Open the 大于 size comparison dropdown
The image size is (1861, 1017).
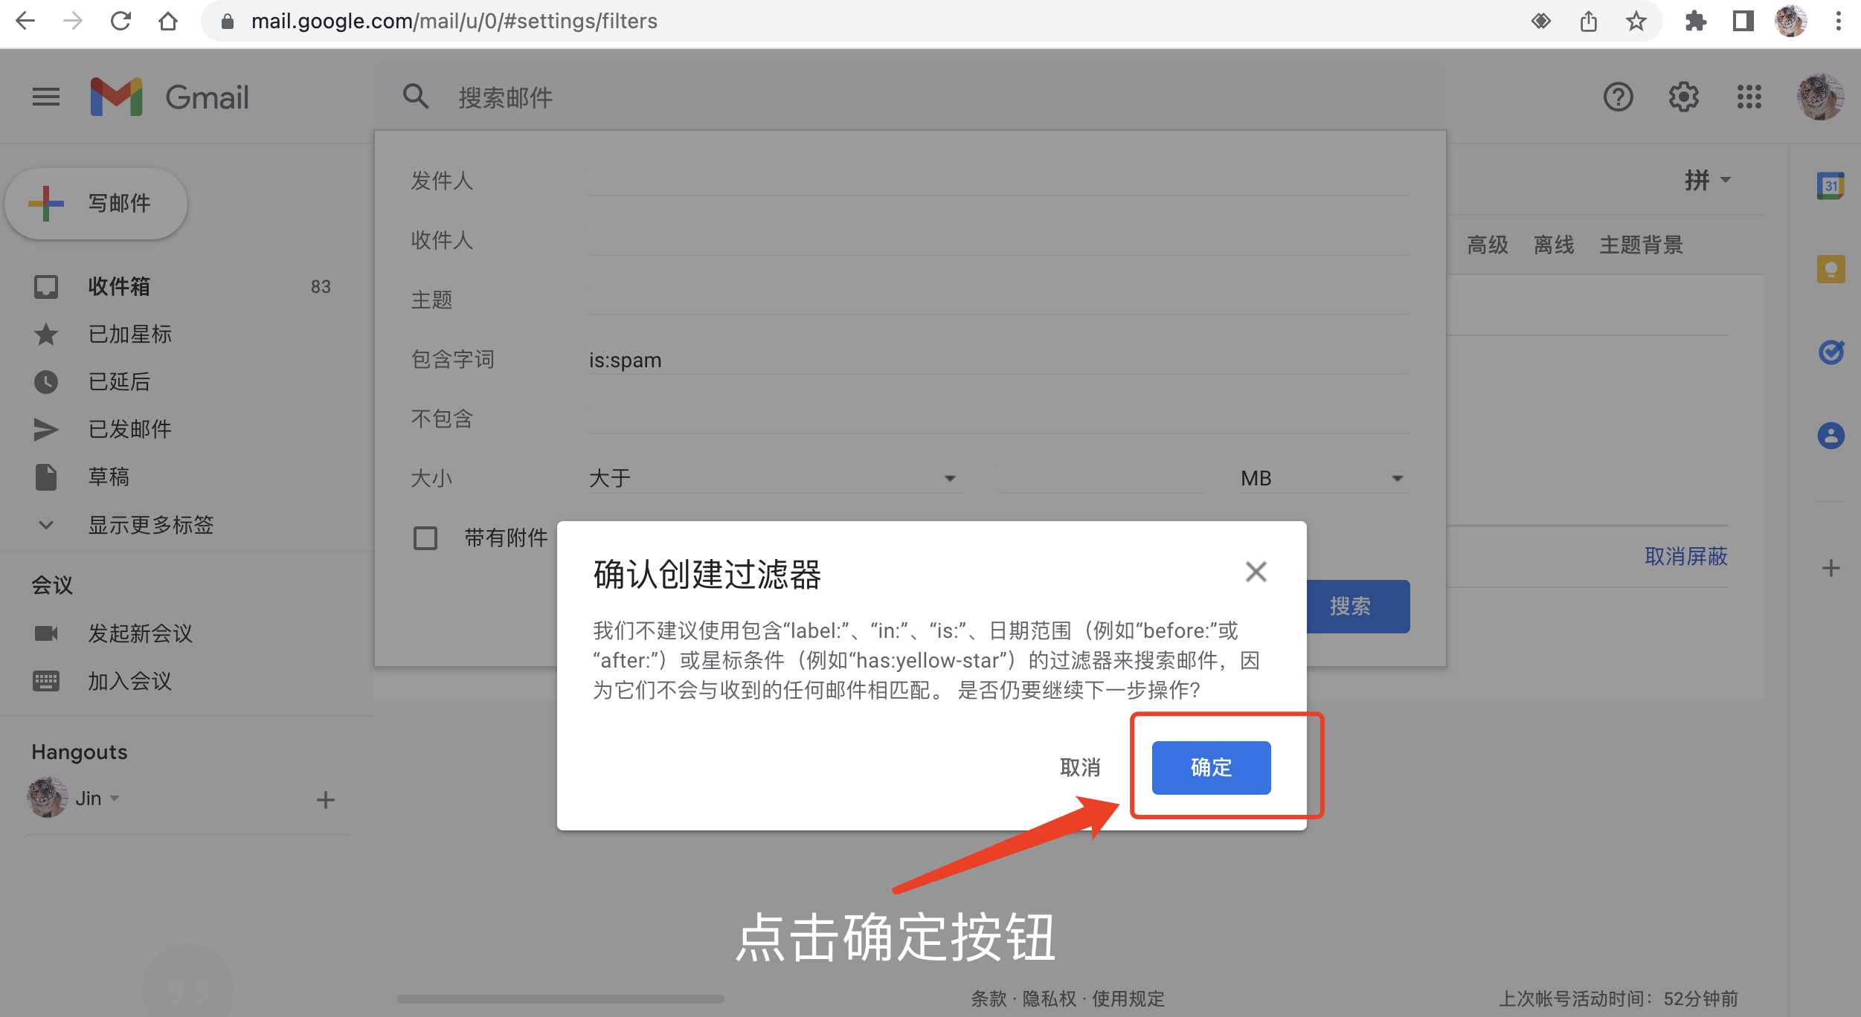pyautogui.click(x=774, y=478)
